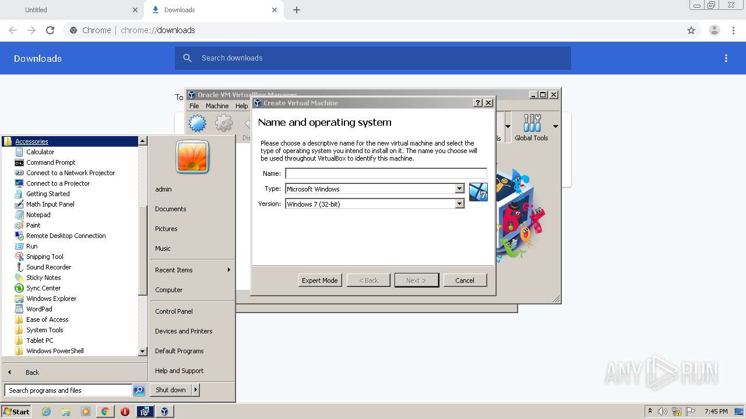This screenshot has height=419, width=746.
Task: Click Start menu scrollbar down arrow
Action: tap(143, 351)
